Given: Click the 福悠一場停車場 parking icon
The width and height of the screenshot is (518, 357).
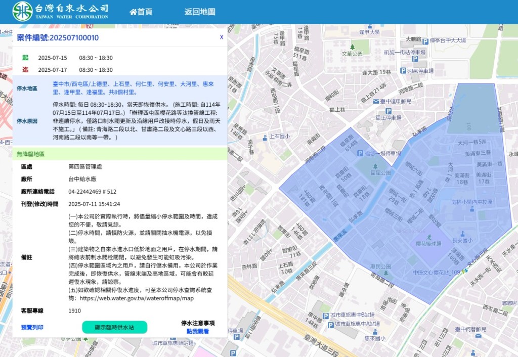Looking at the screenshot, I should [x=360, y=153].
